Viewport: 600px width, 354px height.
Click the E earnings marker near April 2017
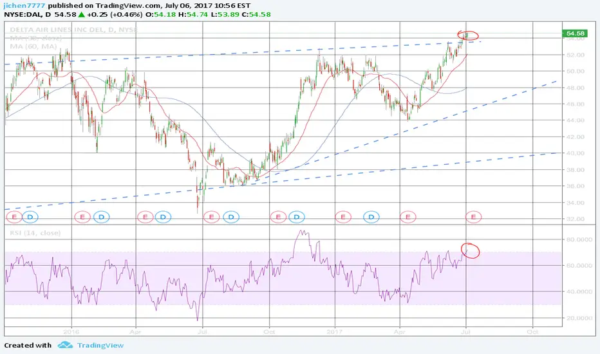(408, 217)
